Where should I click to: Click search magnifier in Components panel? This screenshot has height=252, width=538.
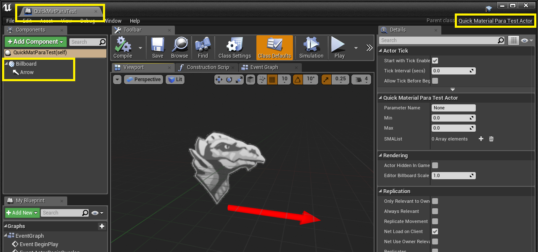click(102, 42)
